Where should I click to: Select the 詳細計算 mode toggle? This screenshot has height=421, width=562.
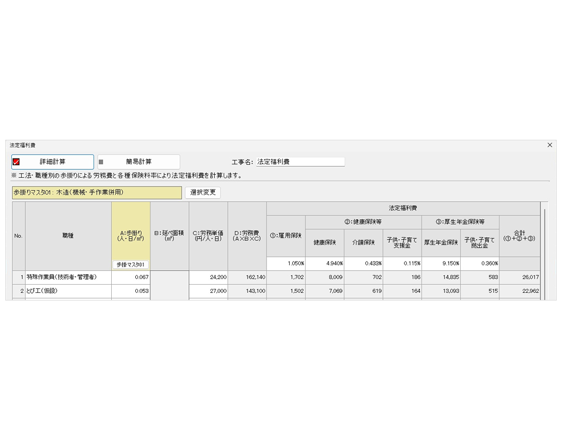coord(53,162)
